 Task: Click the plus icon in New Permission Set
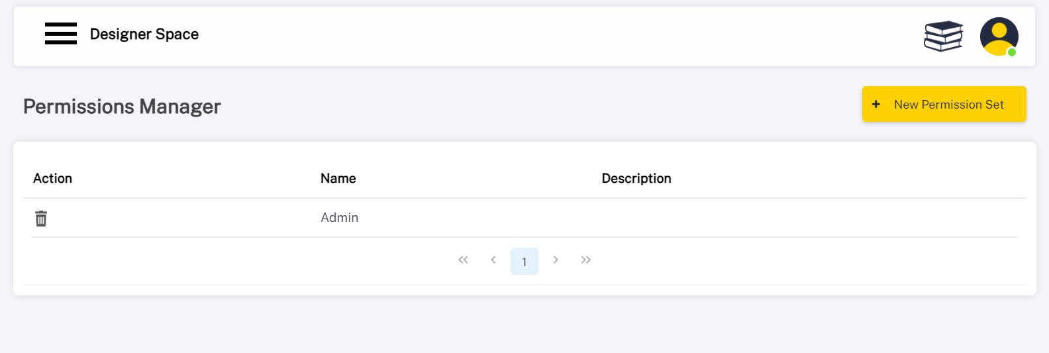click(x=876, y=105)
